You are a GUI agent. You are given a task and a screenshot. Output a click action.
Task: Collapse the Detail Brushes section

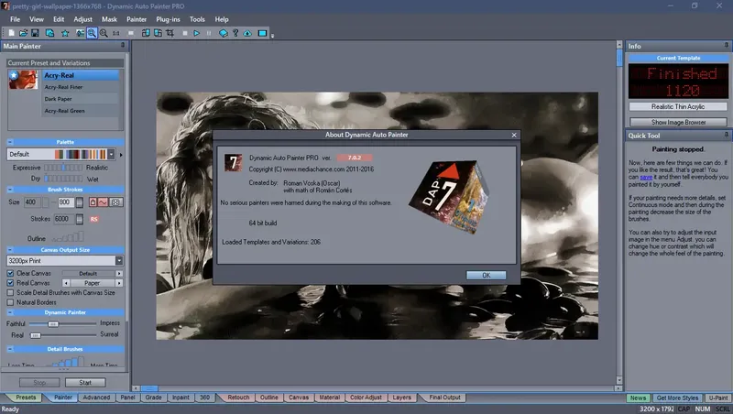tap(10, 349)
